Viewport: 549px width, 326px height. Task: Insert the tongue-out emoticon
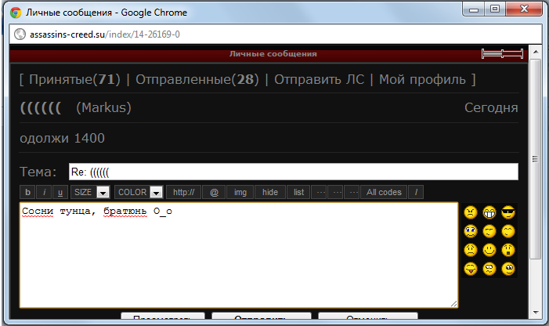[x=470, y=270]
